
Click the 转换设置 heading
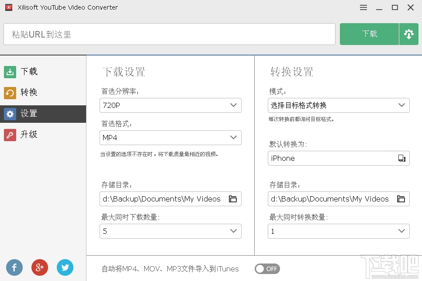pos(292,72)
